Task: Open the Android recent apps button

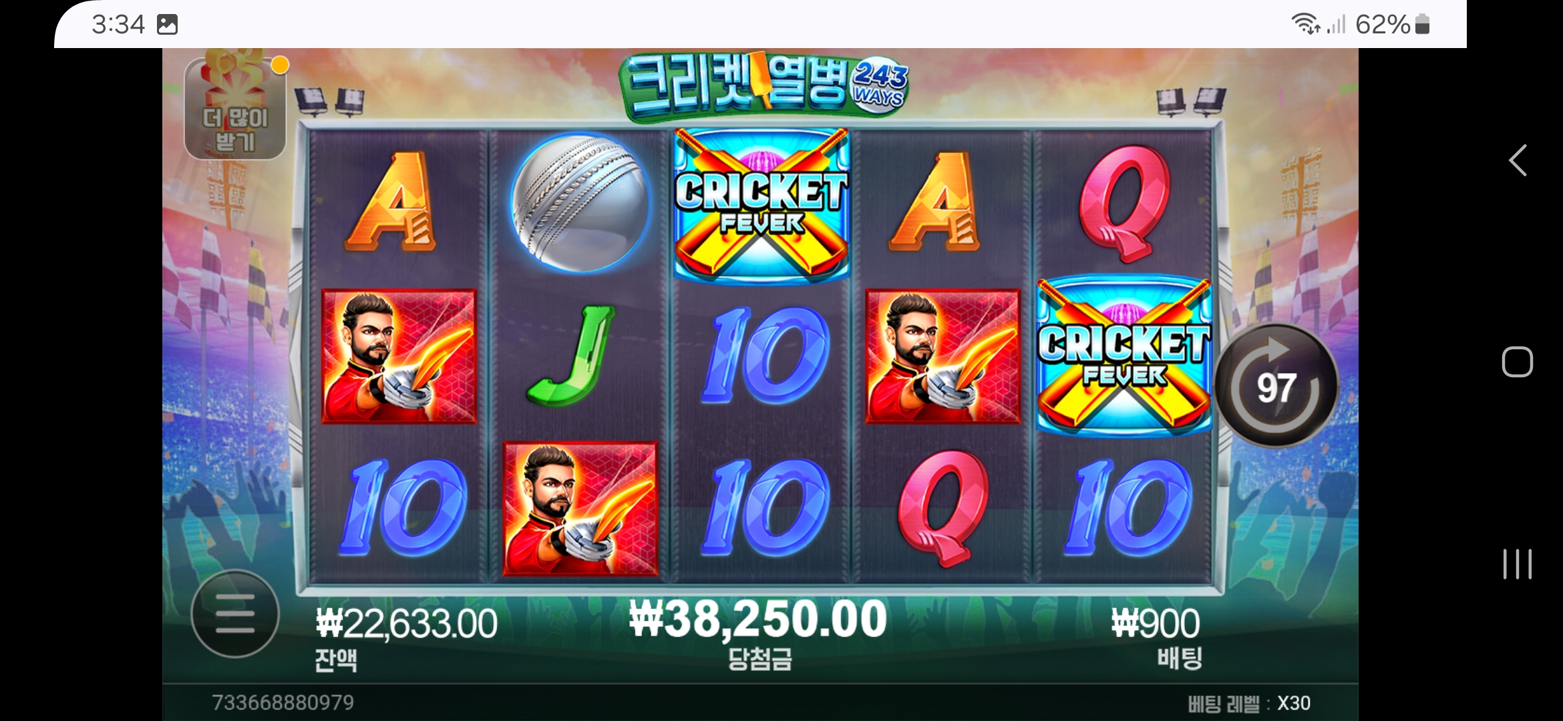Action: tap(1518, 564)
